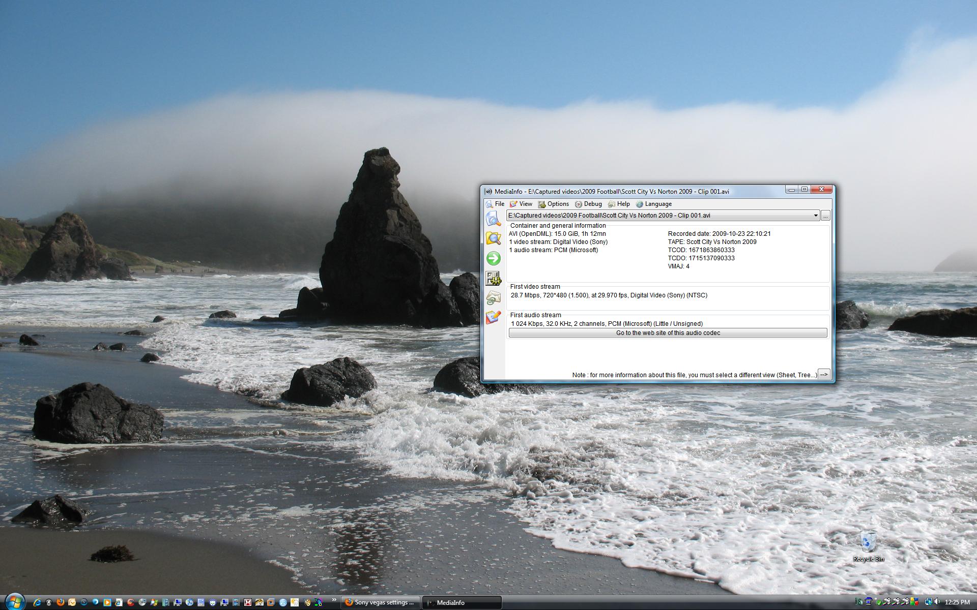Click the 12:25 PM taskbar clock
977x610 pixels.
point(957,602)
